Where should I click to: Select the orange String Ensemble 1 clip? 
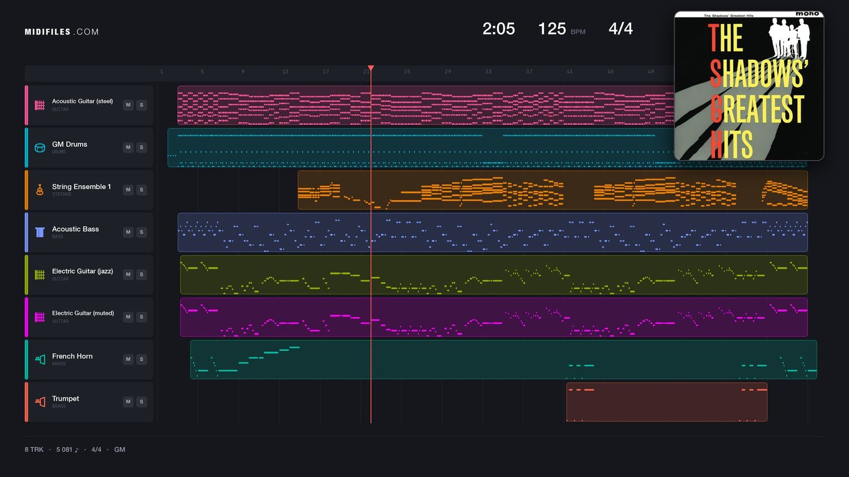[553, 190]
